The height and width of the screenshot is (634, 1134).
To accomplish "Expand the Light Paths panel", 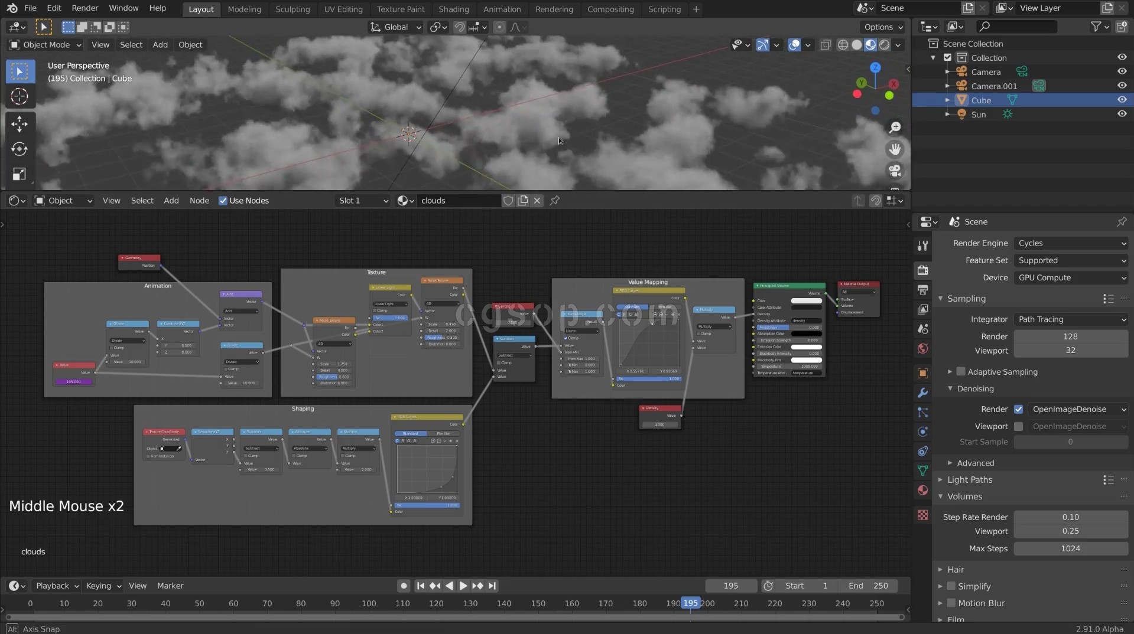I will (970, 480).
